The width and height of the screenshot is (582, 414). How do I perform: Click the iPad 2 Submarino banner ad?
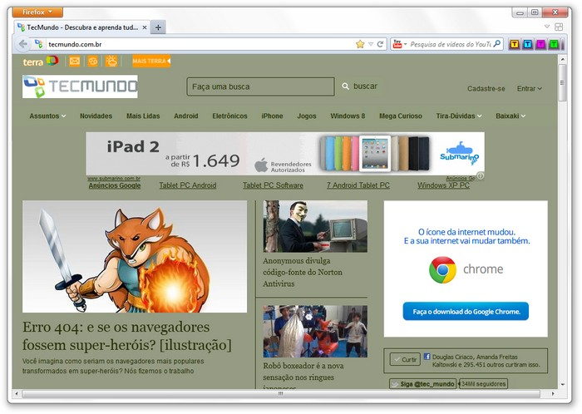(x=285, y=154)
